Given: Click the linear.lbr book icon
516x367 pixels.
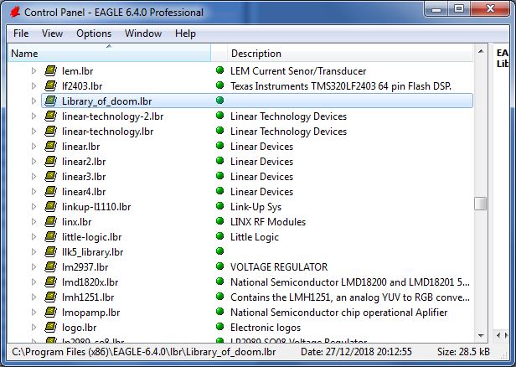Looking at the screenshot, I should (50, 146).
